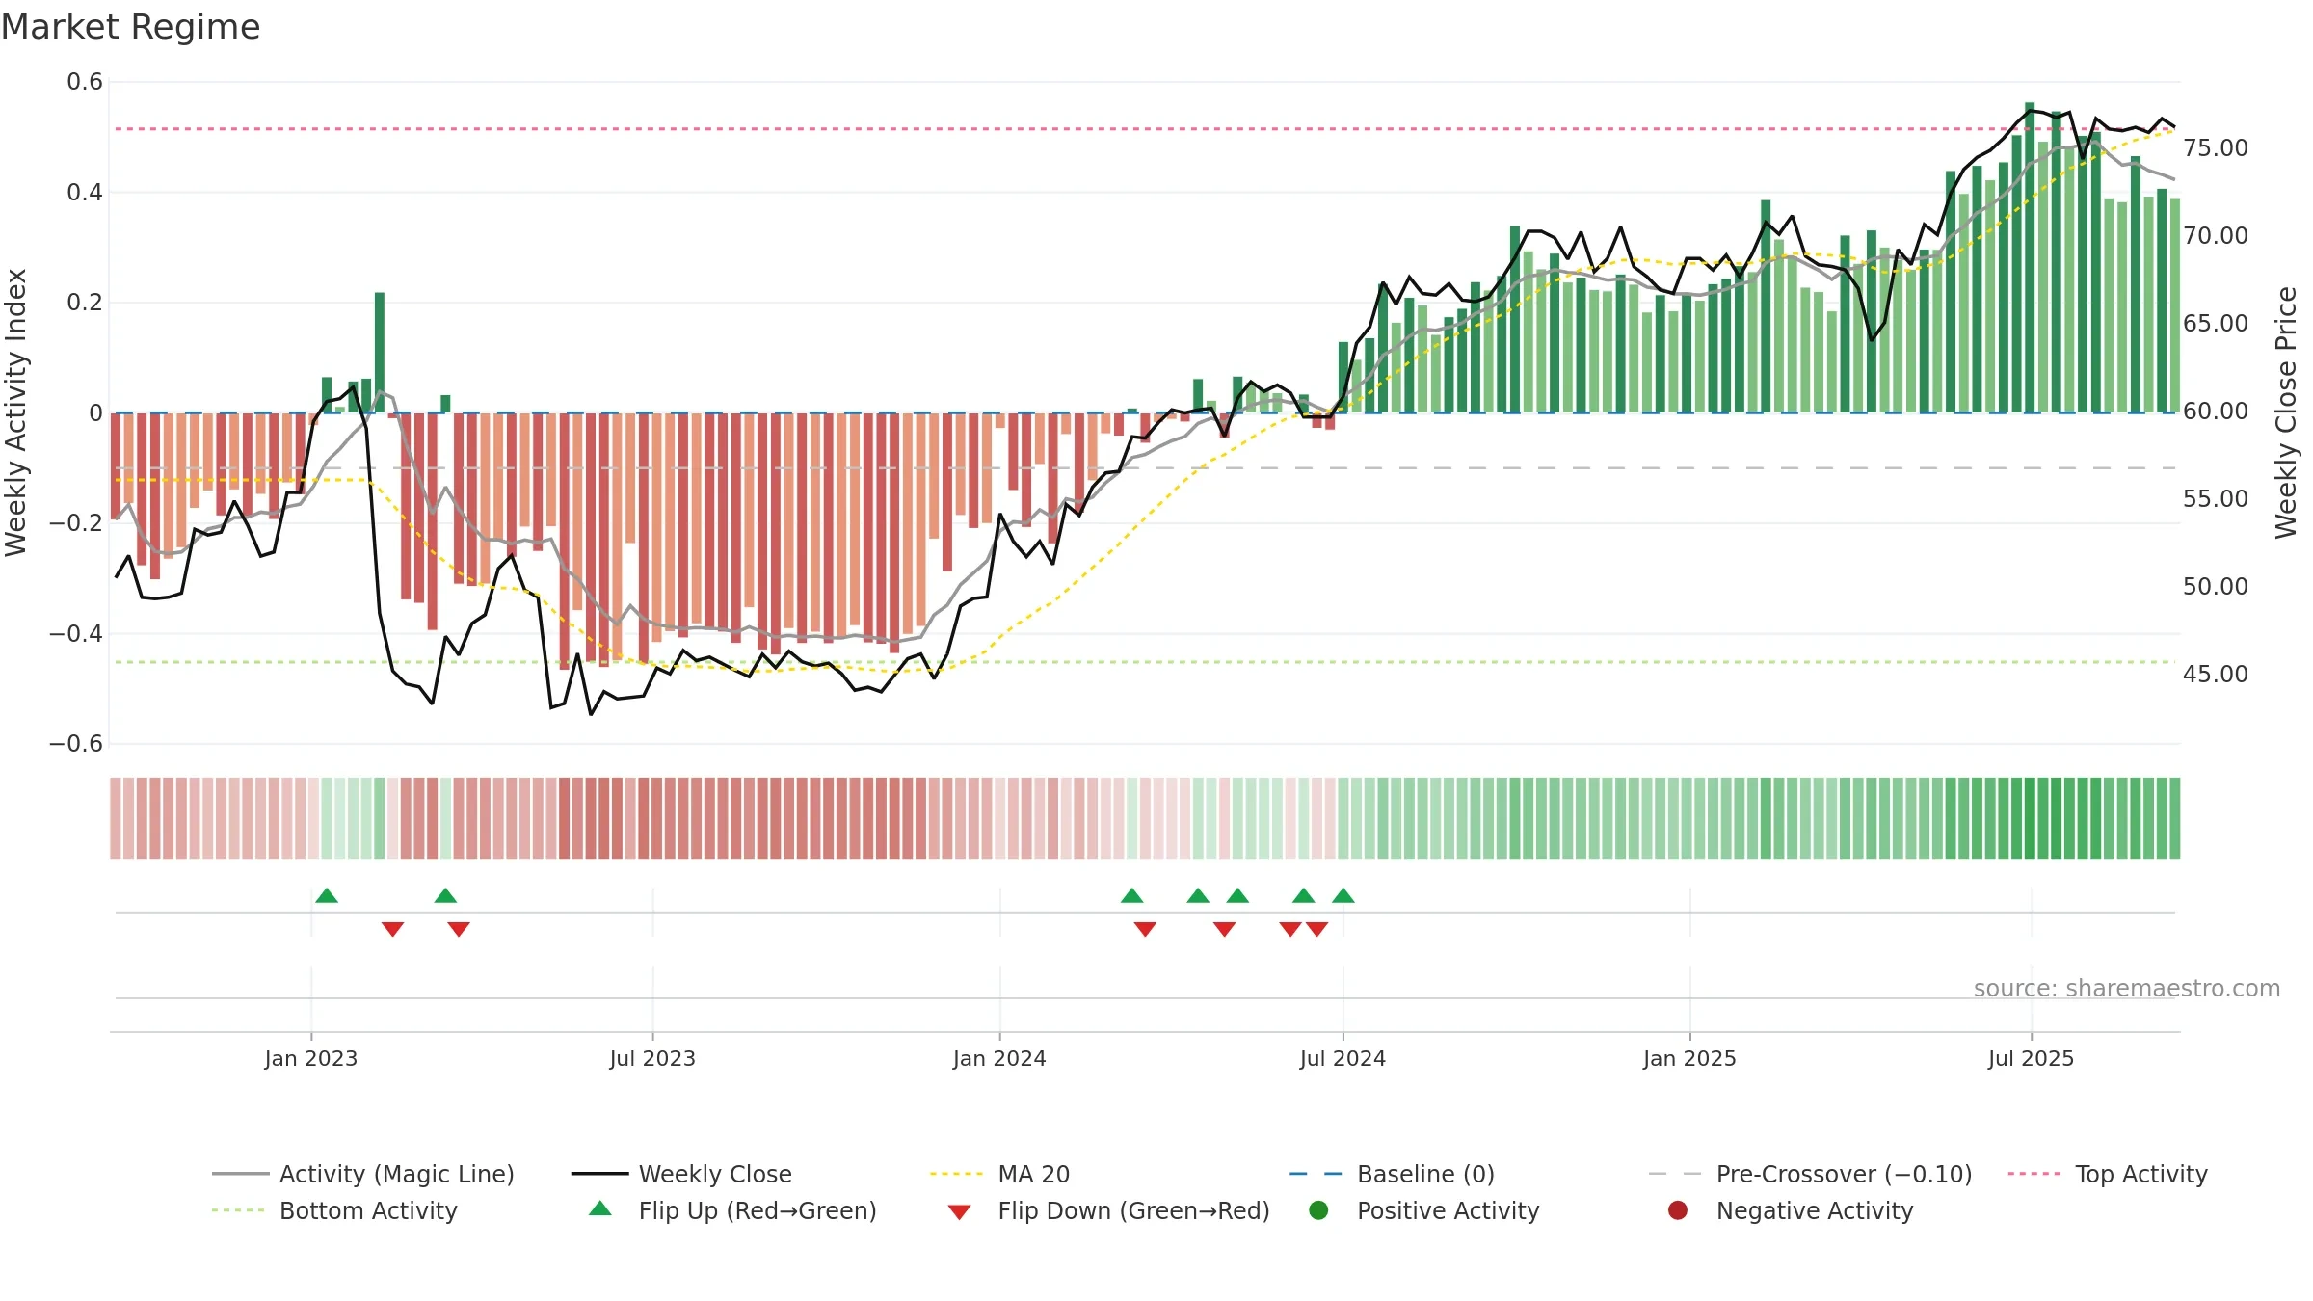Click the Jul 2025 x-axis label
2313x1301 pixels.
2031,1058
